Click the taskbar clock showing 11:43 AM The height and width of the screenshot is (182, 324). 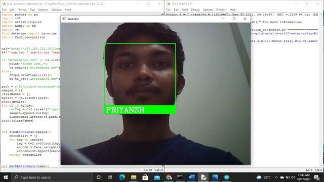304,177
